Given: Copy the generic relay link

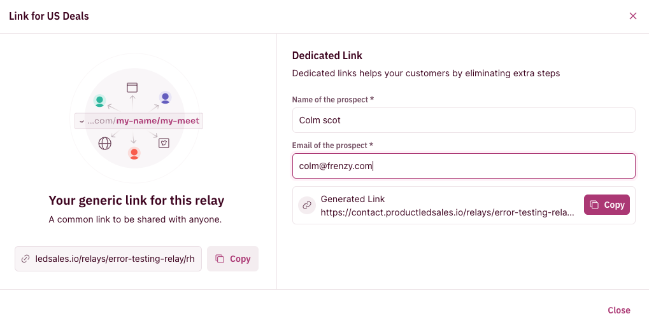Looking at the screenshot, I should click(x=232, y=259).
